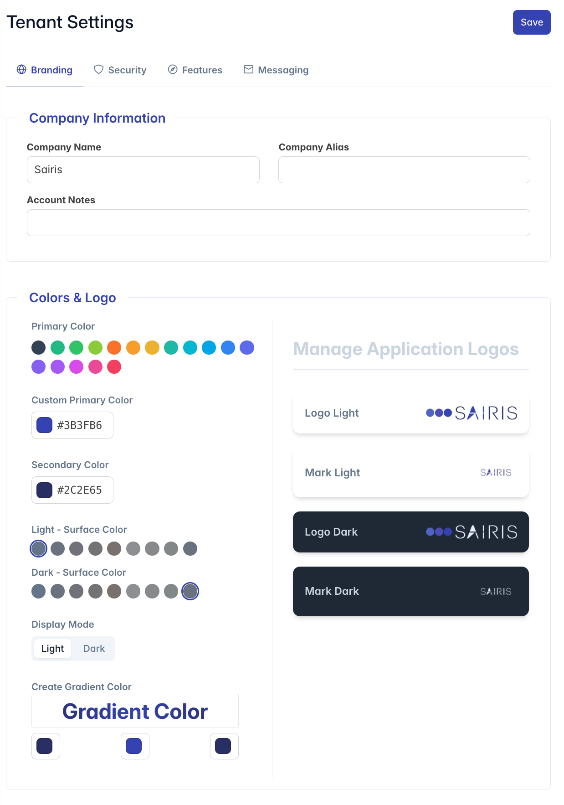Choose the yellow-gold primary color swatch
The width and height of the screenshot is (564, 805).
[152, 347]
